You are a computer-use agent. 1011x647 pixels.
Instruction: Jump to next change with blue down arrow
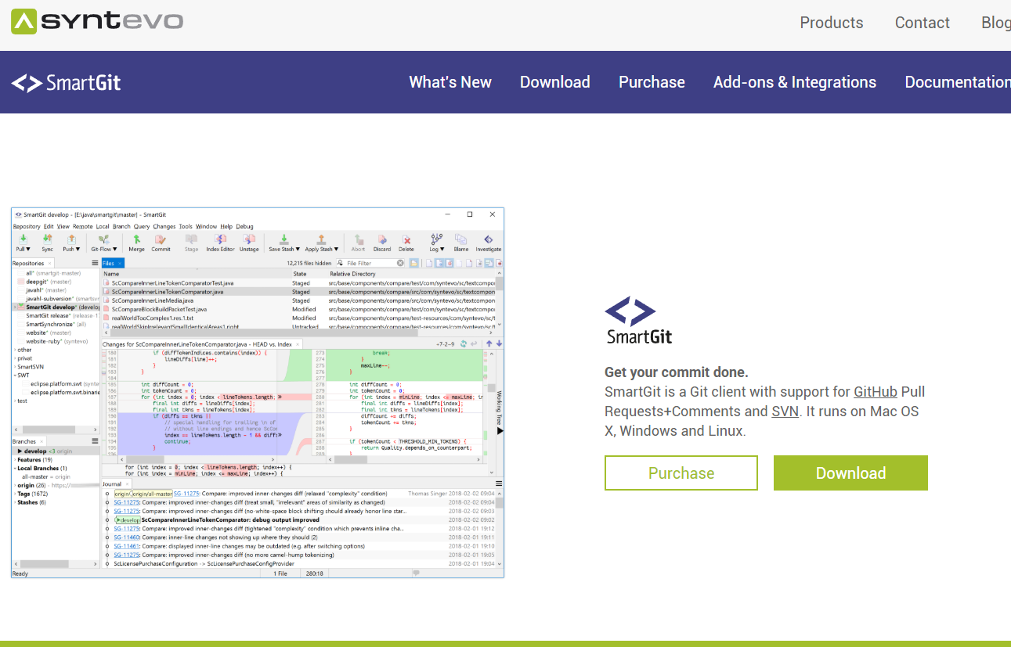(x=500, y=343)
